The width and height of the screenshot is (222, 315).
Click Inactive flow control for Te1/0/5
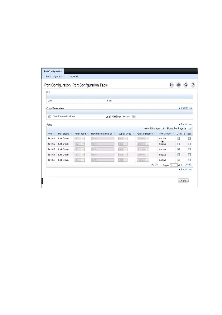(162, 160)
